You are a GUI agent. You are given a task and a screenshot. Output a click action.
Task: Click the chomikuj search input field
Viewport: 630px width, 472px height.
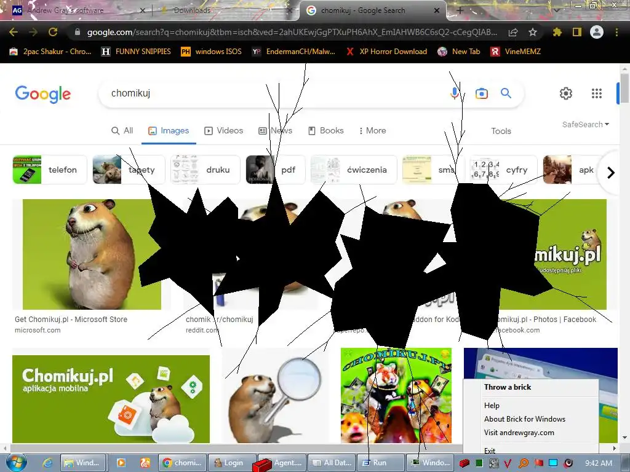[x=277, y=93]
